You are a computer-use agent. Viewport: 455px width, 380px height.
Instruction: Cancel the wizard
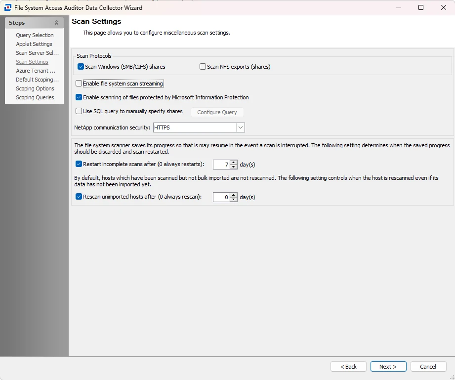(x=428, y=367)
